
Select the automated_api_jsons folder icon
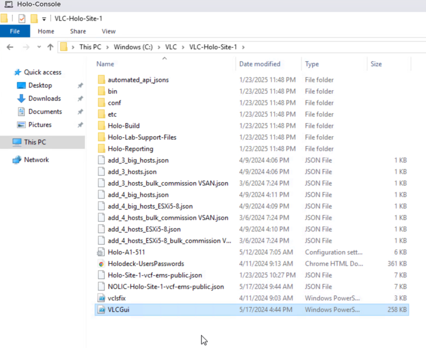(101, 80)
